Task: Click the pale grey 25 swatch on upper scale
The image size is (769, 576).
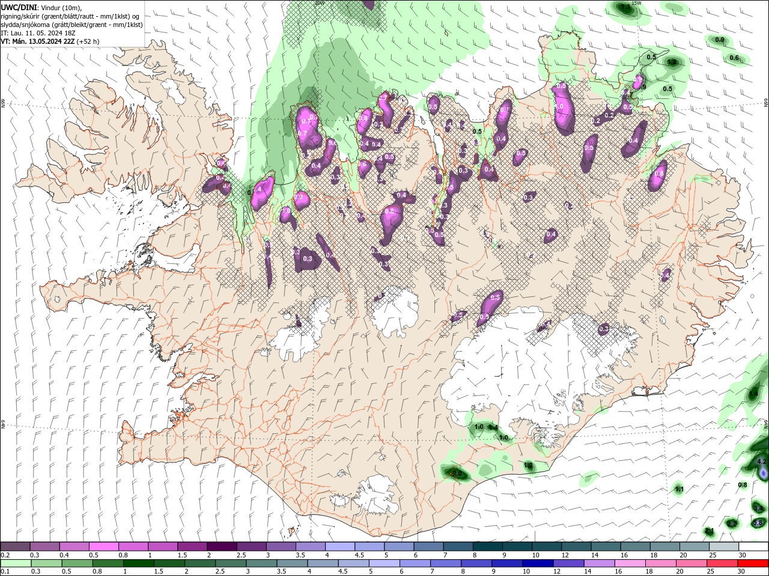Action: click(x=723, y=547)
